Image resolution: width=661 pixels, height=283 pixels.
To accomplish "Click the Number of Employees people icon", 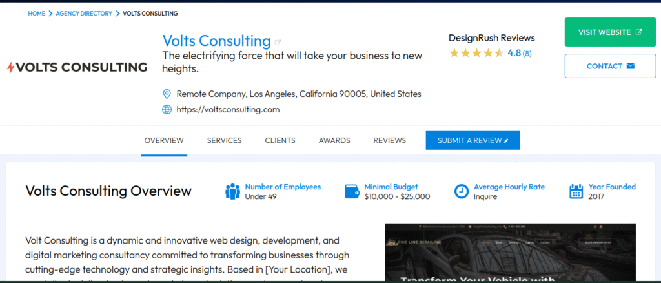I will click(x=232, y=191).
